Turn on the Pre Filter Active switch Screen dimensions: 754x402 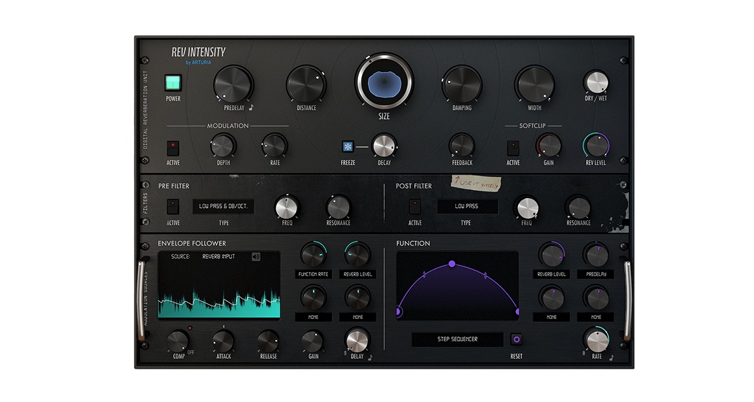coord(172,207)
